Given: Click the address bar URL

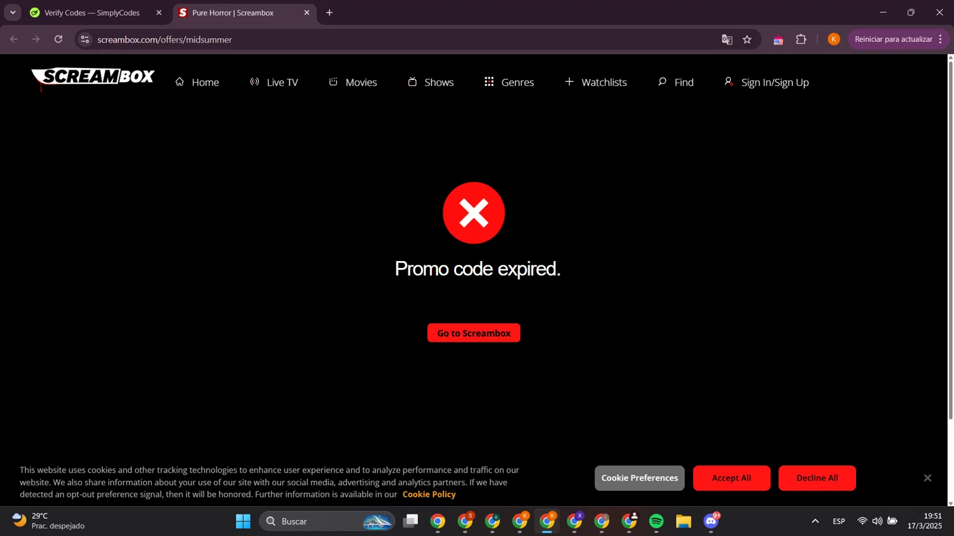Looking at the screenshot, I should [165, 39].
